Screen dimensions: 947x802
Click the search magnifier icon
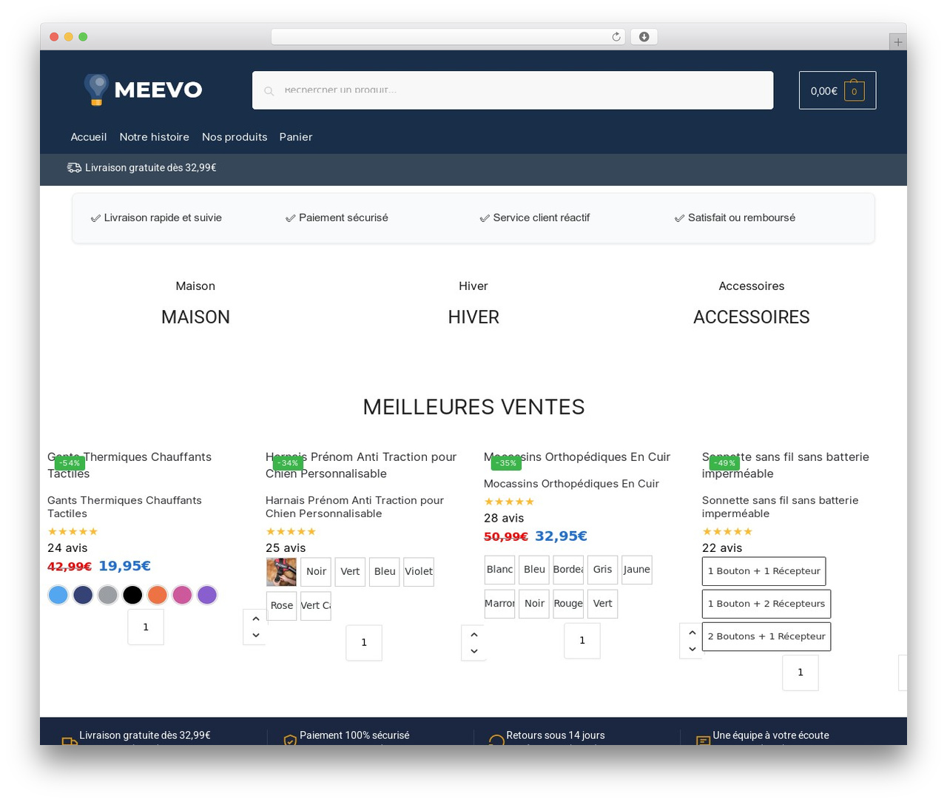pyautogui.click(x=269, y=91)
